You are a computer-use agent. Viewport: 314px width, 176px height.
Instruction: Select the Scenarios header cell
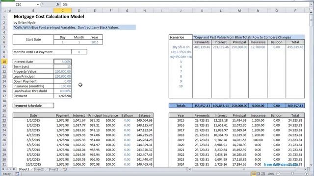[181, 37]
